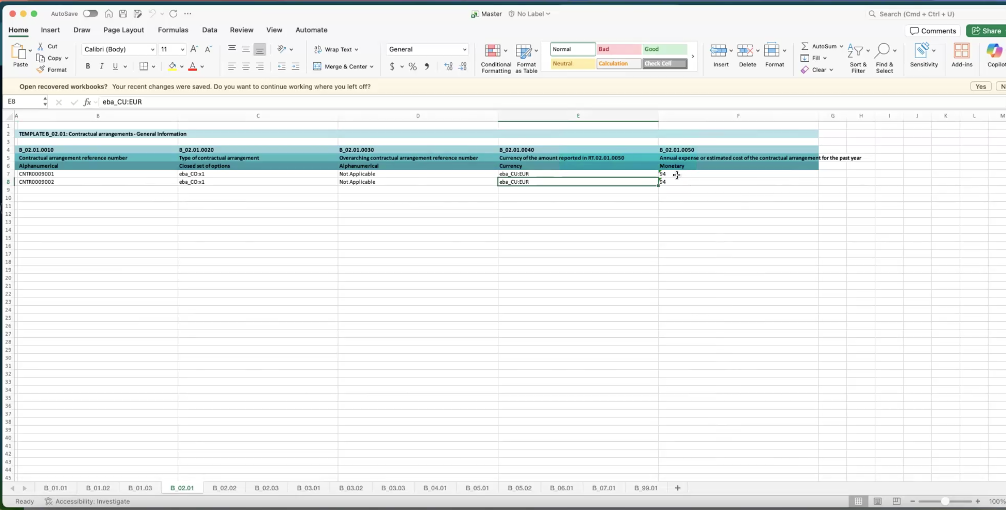Click Yes to open recovered workbooks
Screen dimensions: 1006x510
[980, 86]
